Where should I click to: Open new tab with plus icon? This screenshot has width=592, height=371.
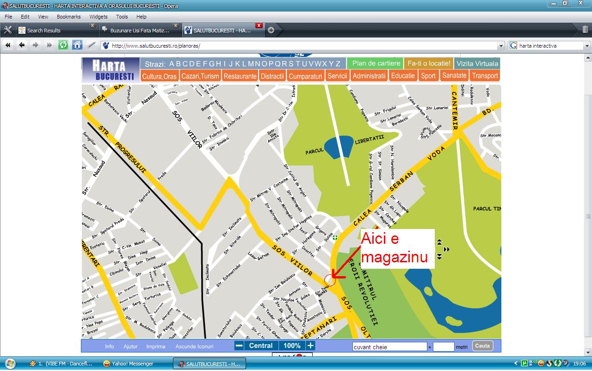[271, 31]
